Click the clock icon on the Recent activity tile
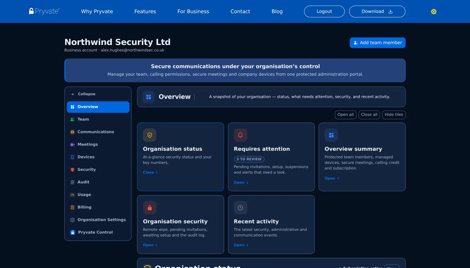 pyautogui.click(x=240, y=208)
